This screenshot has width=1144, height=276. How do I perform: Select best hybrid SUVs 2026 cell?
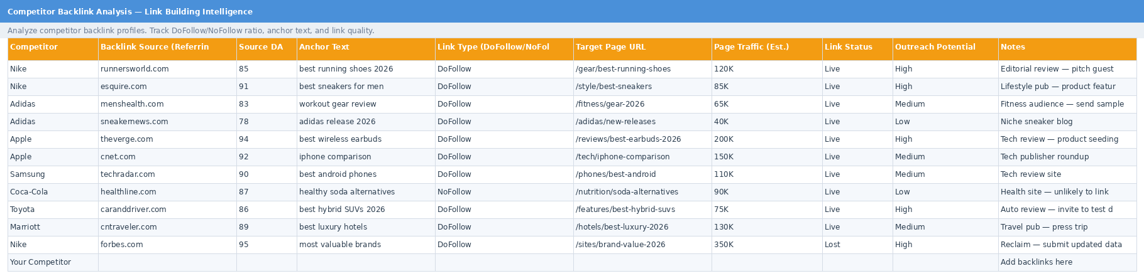coord(366,210)
